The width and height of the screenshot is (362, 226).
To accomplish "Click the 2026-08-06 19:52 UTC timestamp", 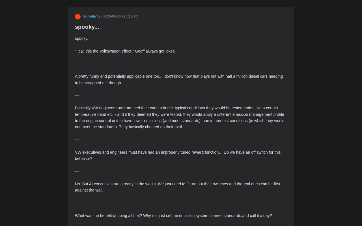I will 121,16.
